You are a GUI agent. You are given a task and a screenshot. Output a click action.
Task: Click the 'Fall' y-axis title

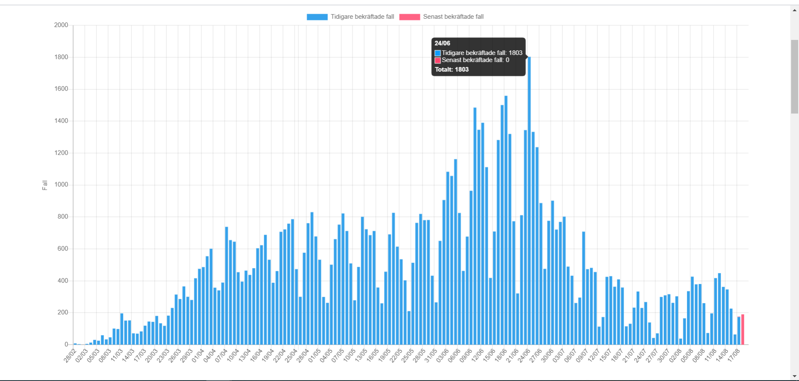(x=45, y=186)
